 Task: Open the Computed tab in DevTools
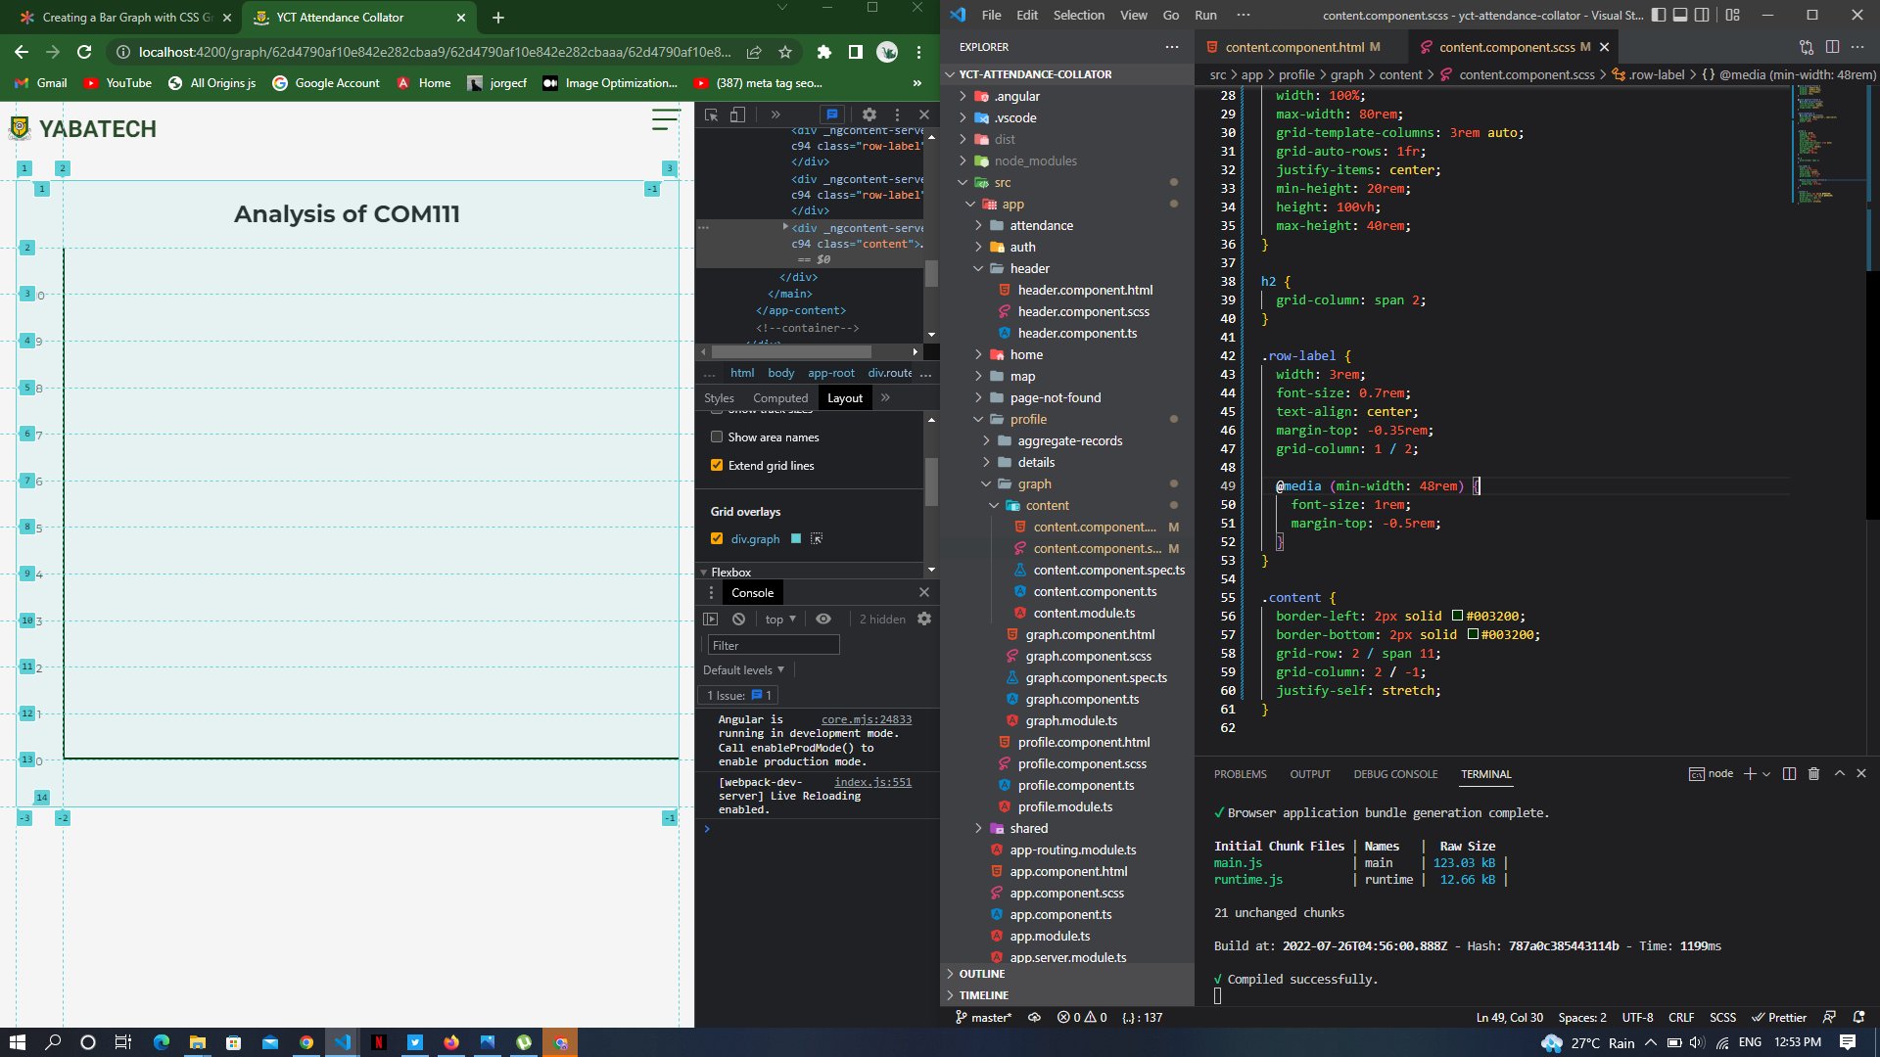click(779, 397)
